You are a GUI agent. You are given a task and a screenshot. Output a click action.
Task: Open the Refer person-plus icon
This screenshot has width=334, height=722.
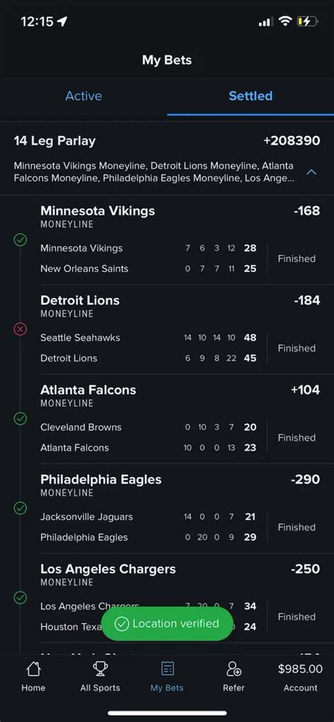click(x=234, y=669)
